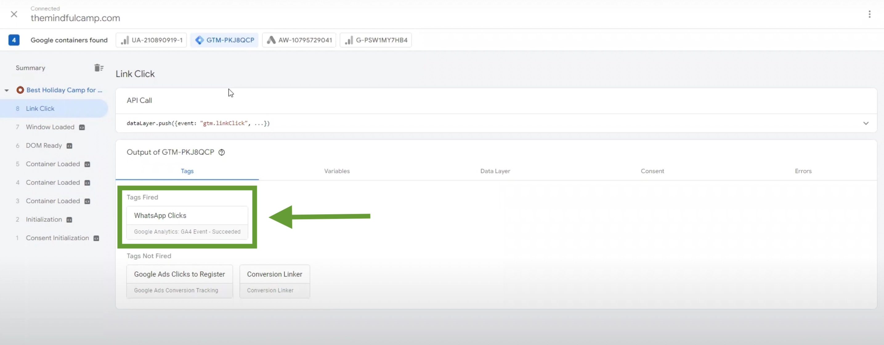This screenshot has height=345, width=884.
Task: Click the page icon beside Best Holiday Camp
Action: point(20,90)
